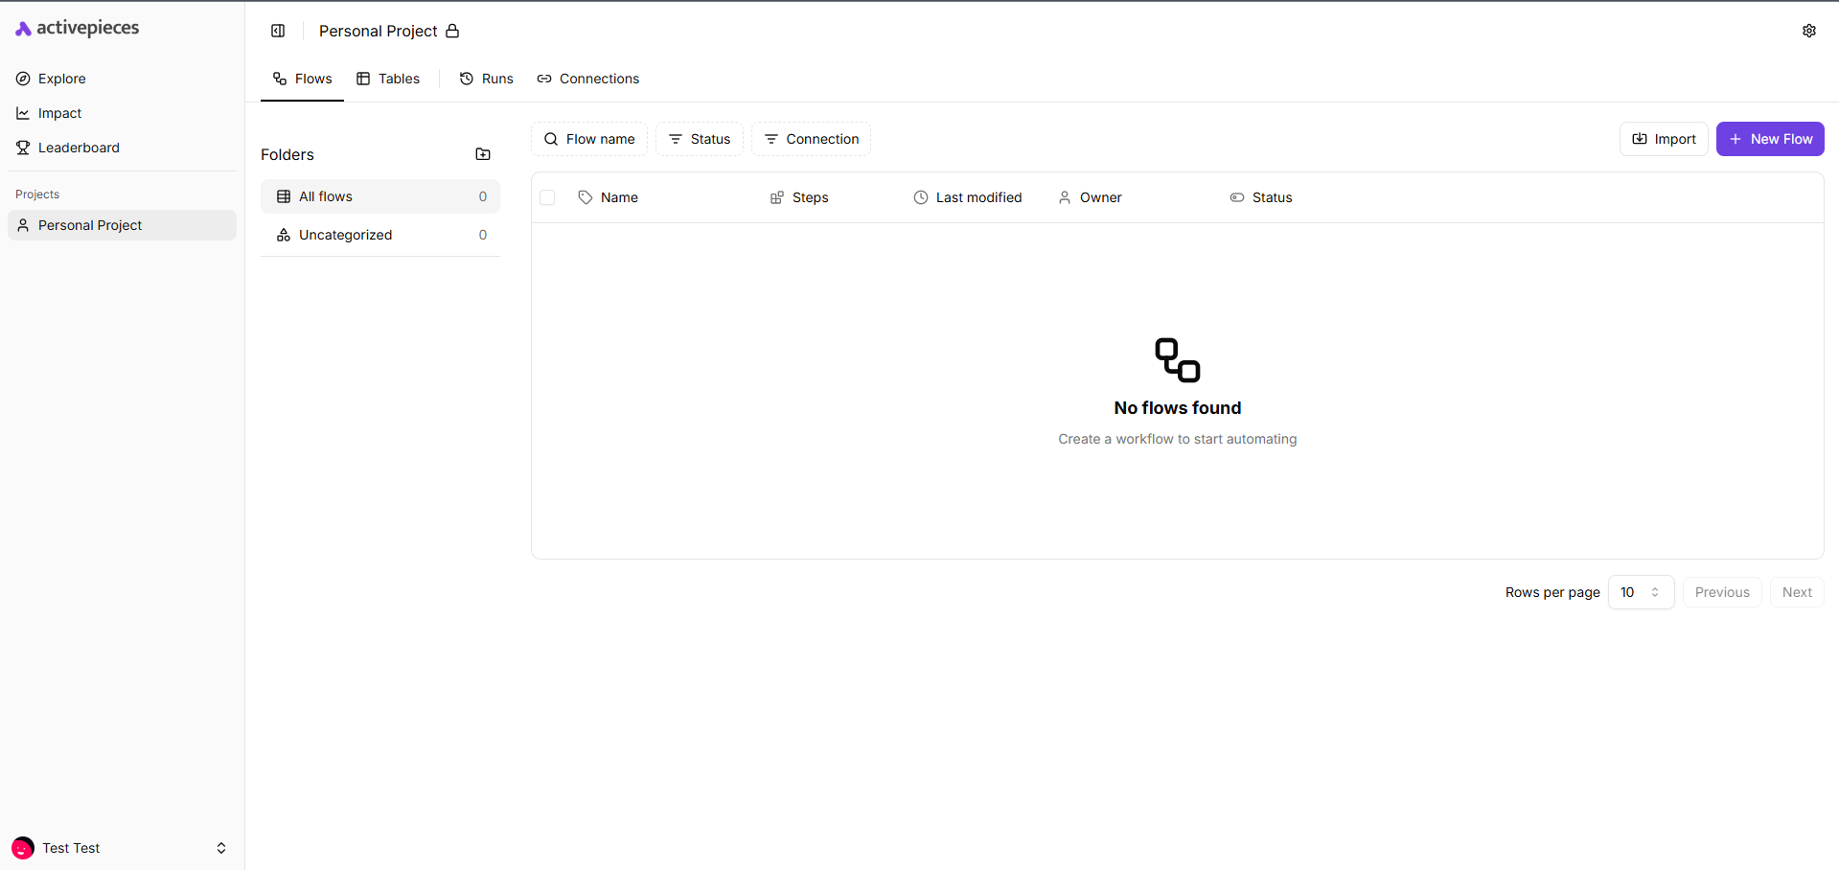Click the Leaderboard trophy icon
The width and height of the screenshot is (1839, 870).
pyautogui.click(x=22, y=147)
